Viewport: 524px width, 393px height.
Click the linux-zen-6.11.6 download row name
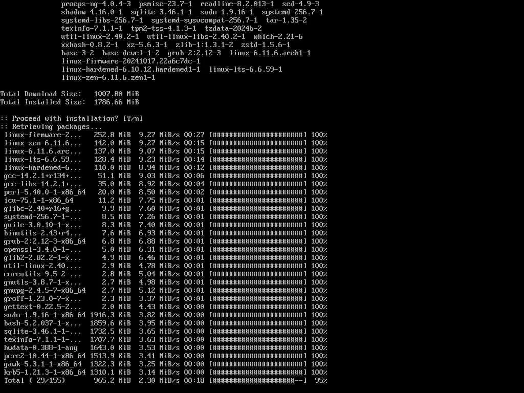tap(42, 143)
